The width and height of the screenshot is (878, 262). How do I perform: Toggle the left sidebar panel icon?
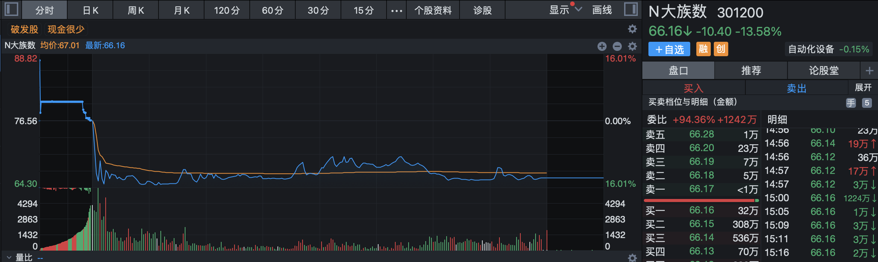coord(11,9)
